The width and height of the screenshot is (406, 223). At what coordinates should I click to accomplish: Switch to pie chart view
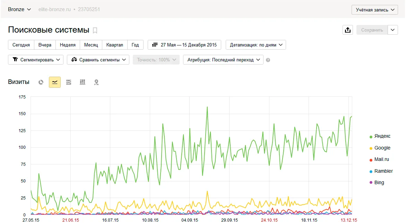(x=41, y=82)
